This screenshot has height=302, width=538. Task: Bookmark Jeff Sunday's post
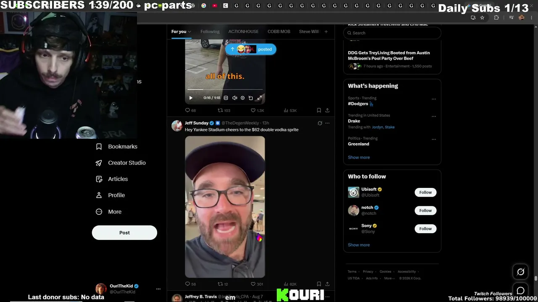pos(319,284)
